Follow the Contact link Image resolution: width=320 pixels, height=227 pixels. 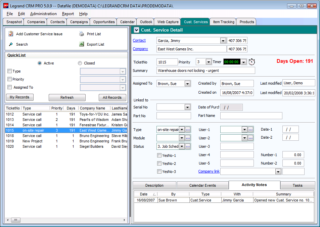coord(139,40)
